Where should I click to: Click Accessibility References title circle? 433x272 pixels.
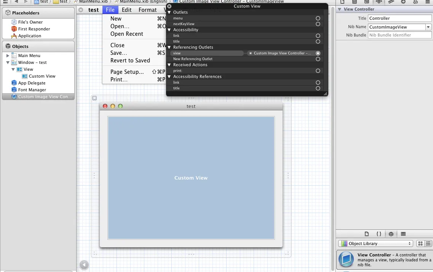318,88
